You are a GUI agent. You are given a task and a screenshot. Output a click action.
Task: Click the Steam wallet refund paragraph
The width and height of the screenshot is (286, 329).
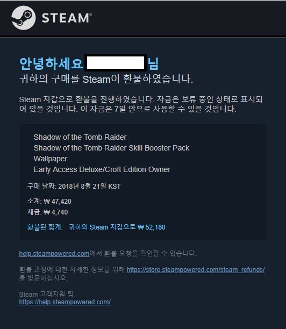tap(141, 104)
